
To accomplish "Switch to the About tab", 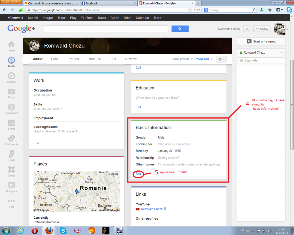I will 38,59.
